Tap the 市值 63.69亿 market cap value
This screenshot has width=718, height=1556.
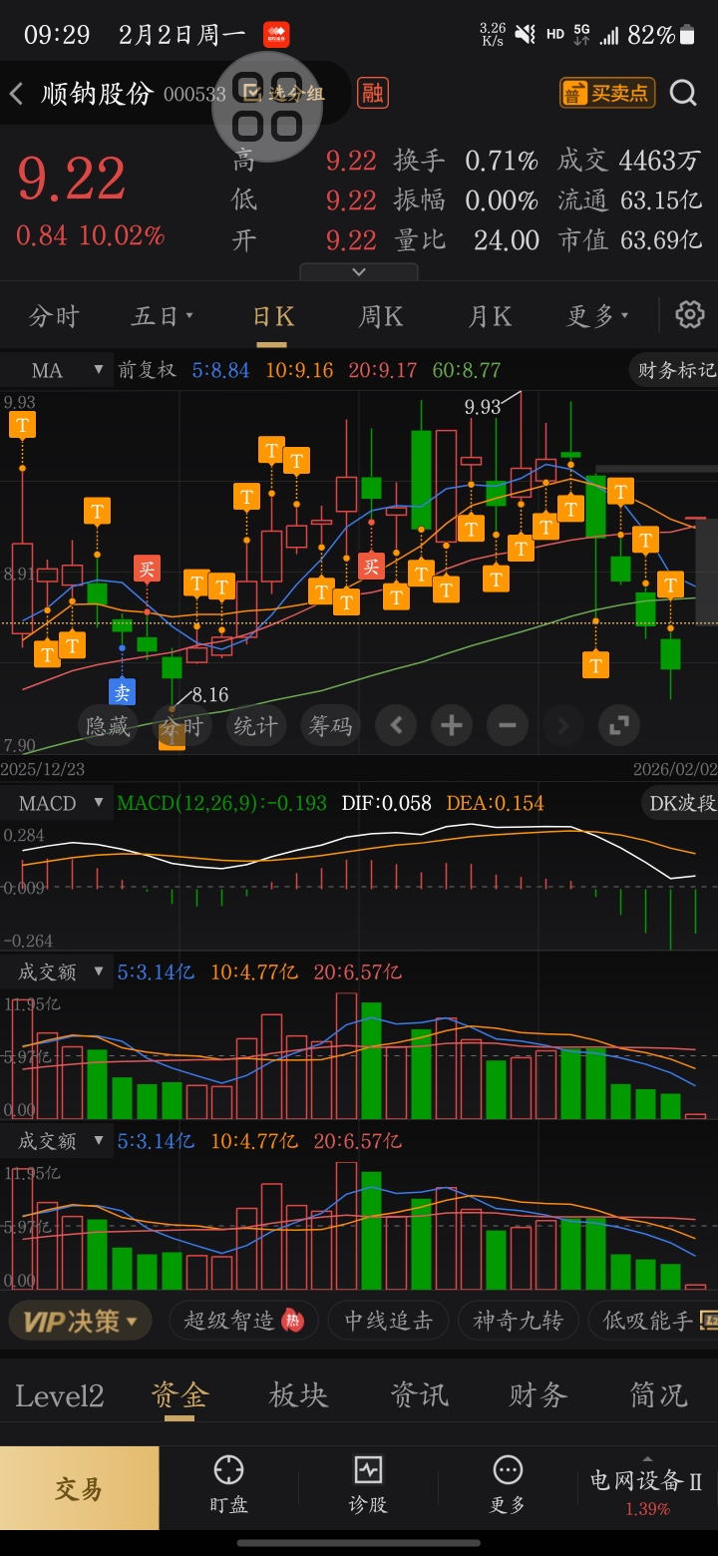click(661, 240)
